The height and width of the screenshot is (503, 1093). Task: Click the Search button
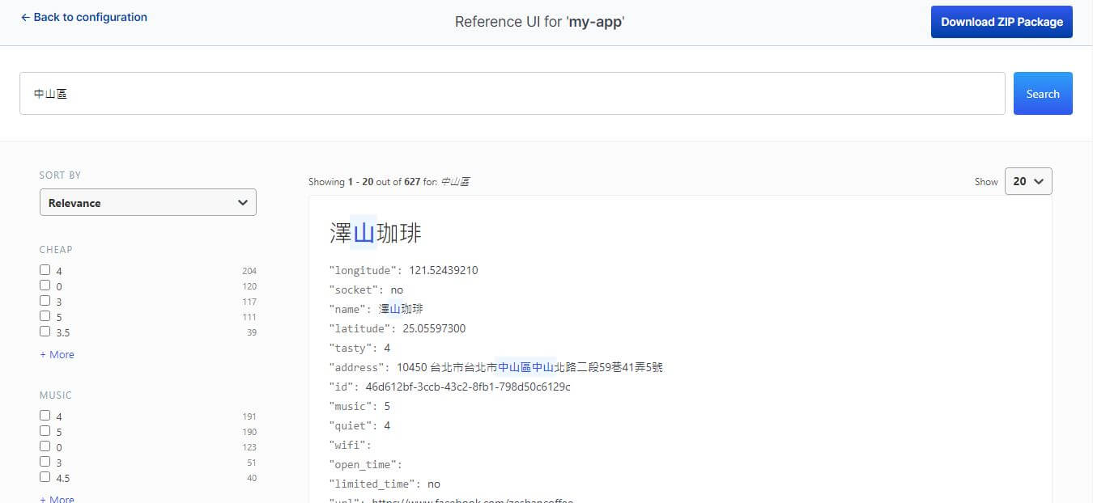pos(1043,93)
